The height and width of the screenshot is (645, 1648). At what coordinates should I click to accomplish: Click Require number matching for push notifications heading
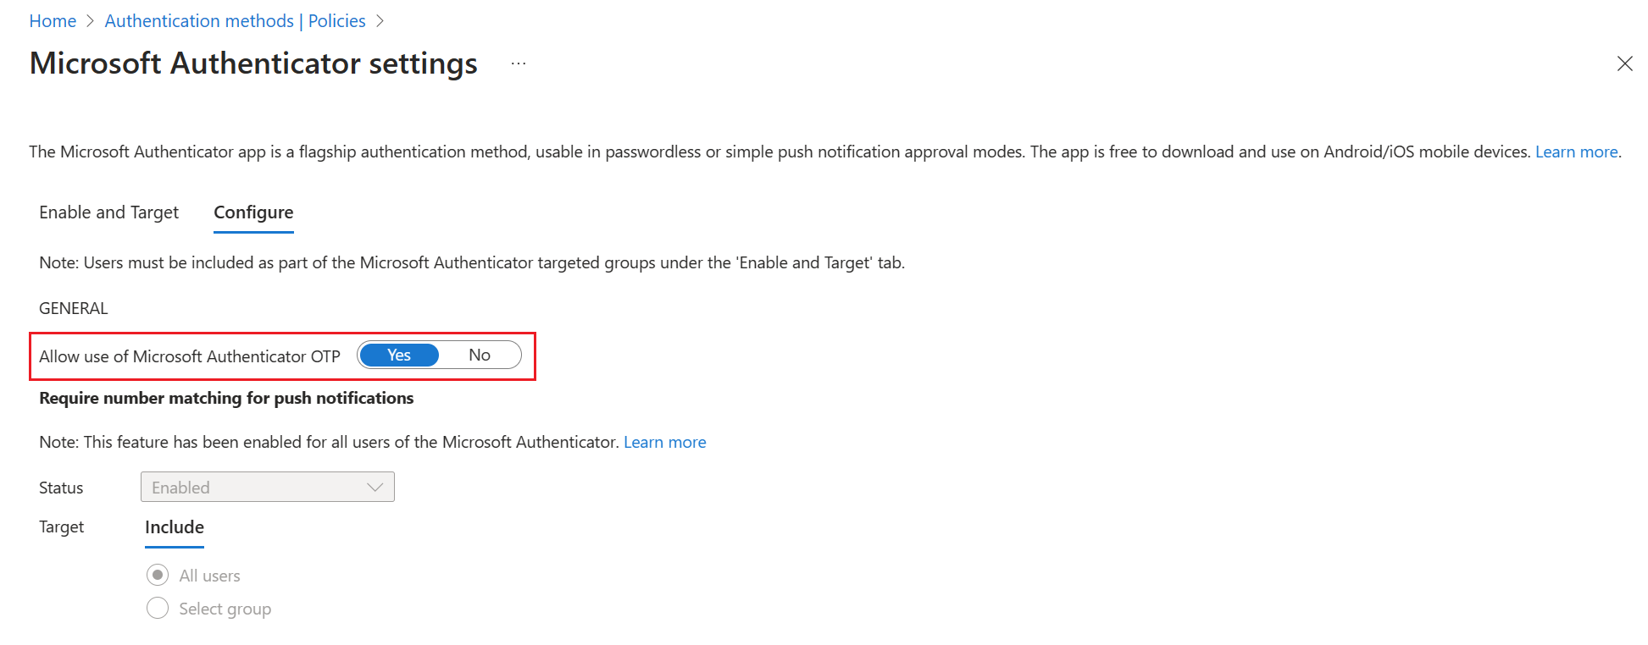(x=225, y=398)
